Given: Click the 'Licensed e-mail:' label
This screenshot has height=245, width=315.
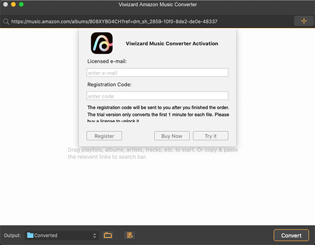Looking at the screenshot, I should click(107, 61).
